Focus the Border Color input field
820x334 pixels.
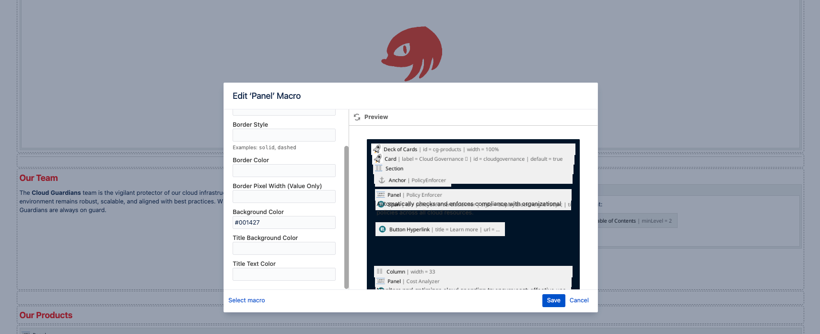click(284, 170)
